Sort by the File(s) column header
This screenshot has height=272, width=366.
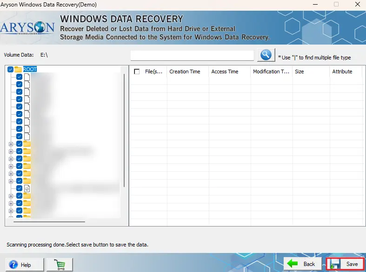(153, 71)
